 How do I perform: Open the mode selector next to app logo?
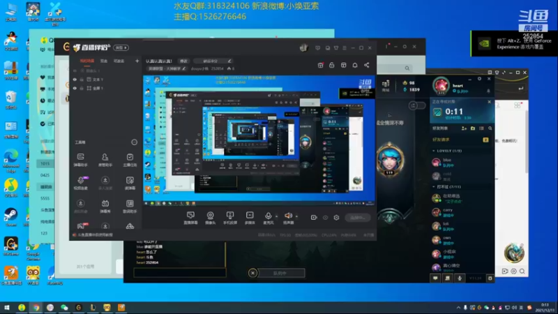[x=121, y=47]
